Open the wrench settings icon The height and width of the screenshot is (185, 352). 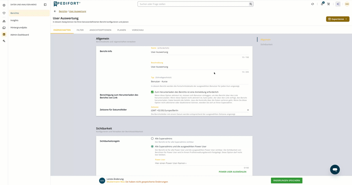(x=4, y=41)
